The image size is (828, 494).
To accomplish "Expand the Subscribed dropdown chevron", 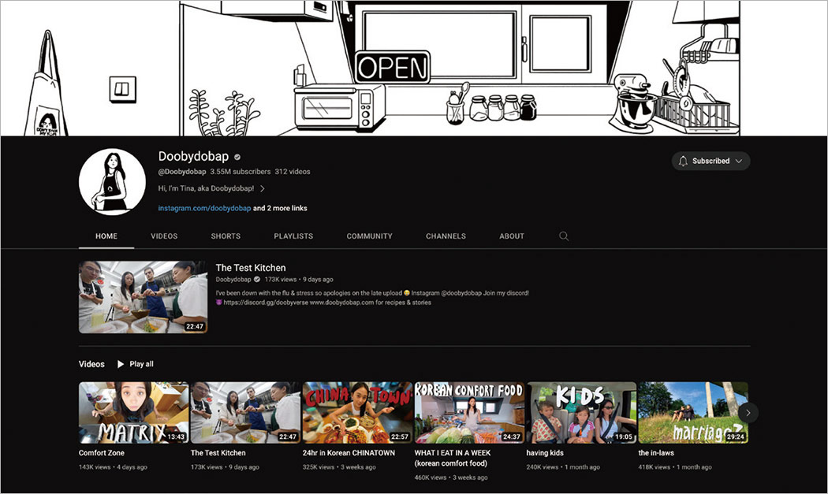I will (x=739, y=161).
